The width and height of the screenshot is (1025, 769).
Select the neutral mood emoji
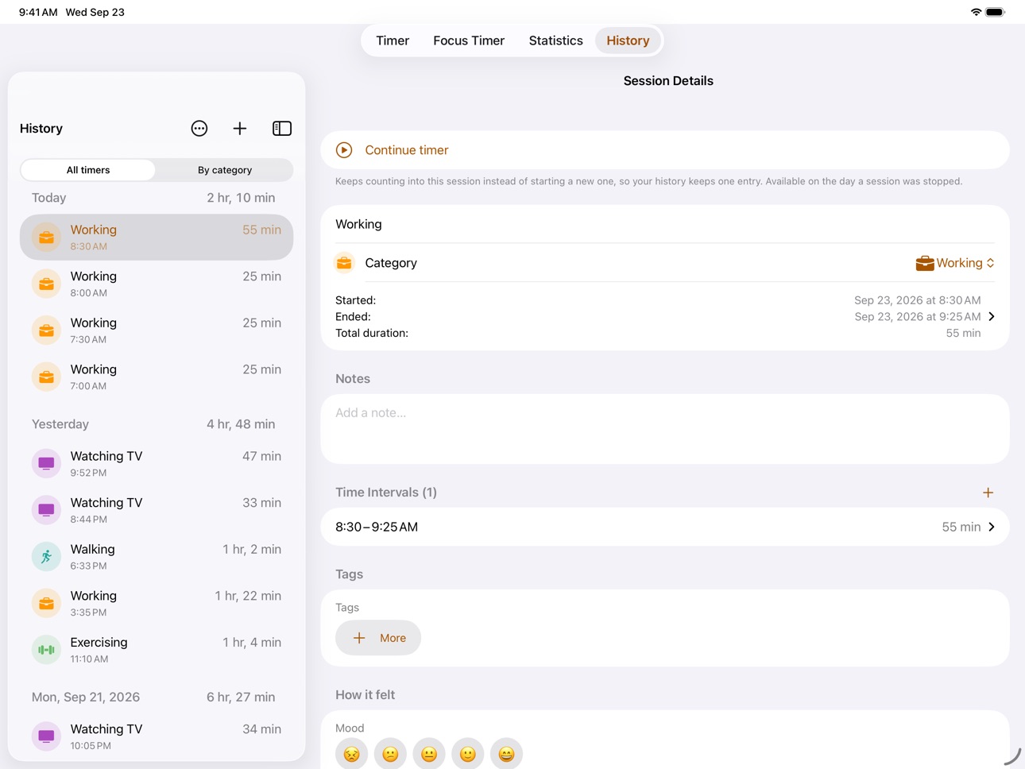point(429,754)
